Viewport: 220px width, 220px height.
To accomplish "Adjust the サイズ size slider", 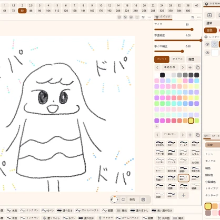I will [174, 29].
